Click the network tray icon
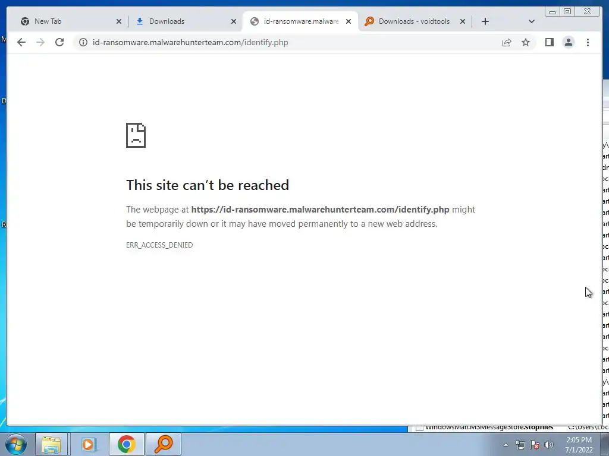The height and width of the screenshot is (456, 609). (x=520, y=445)
